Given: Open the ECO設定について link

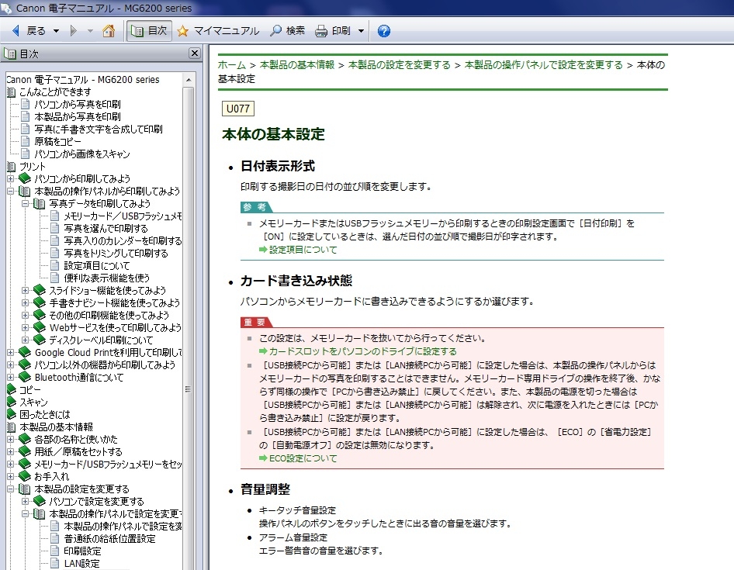Looking at the screenshot, I should (x=303, y=458).
